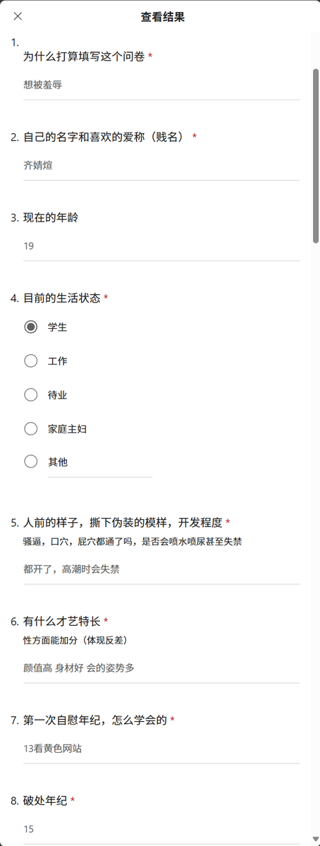Click the answer field of question 7
320x846 pixels.
tap(161, 749)
